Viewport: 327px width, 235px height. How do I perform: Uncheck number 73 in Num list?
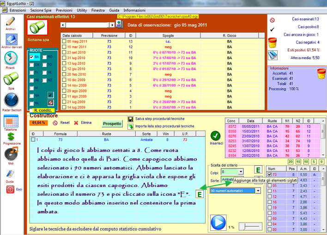click(270, 175)
